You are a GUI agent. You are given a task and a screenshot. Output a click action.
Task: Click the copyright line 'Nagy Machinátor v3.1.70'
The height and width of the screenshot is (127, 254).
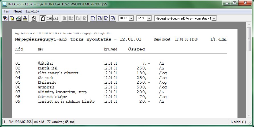63,33
